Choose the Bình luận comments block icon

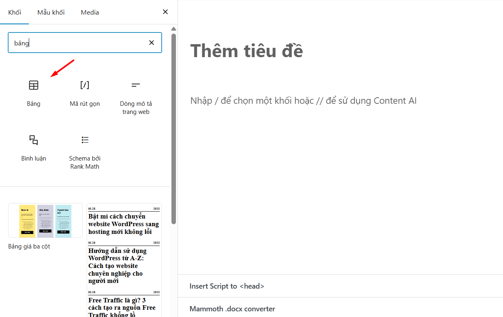(33, 140)
